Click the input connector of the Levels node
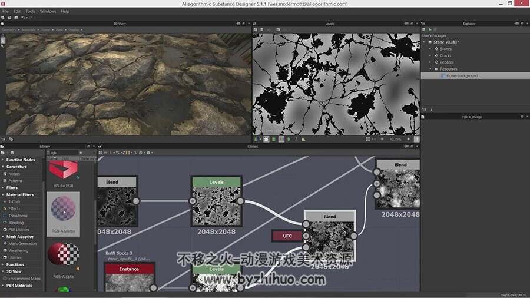The height and width of the screenshot is (298, 530). [193, 201]
